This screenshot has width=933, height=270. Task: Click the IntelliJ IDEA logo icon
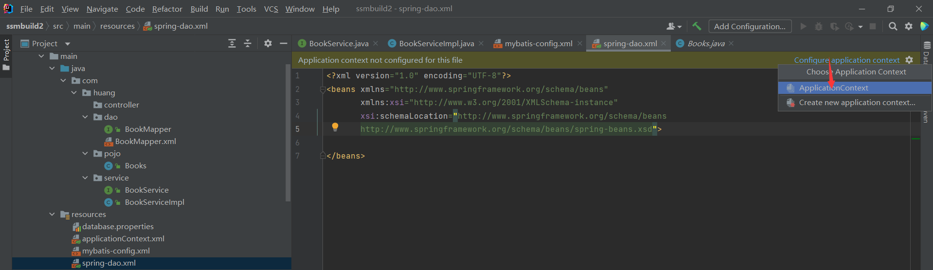[8, 9]
